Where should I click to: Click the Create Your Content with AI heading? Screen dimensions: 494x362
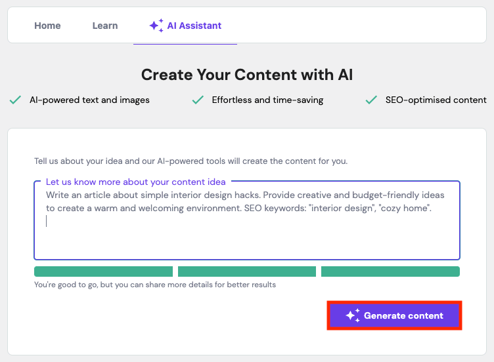coord(247,75)
